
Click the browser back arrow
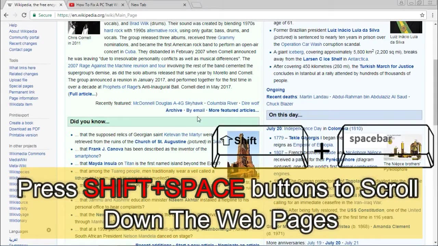[6, 15]
